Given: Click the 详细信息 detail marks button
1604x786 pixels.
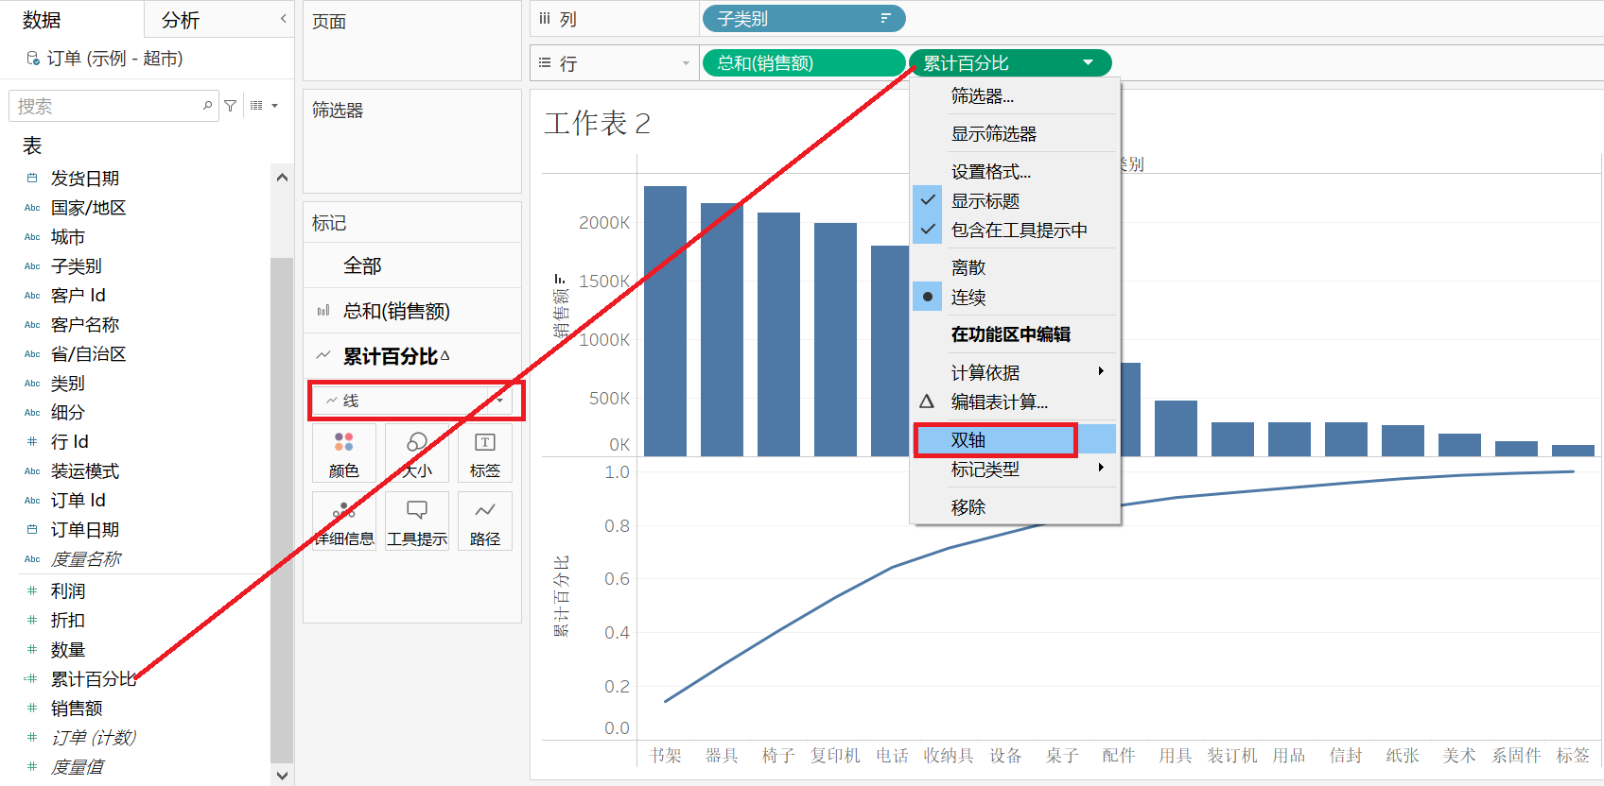Looking at the screenshot, I should coord(344,521).
